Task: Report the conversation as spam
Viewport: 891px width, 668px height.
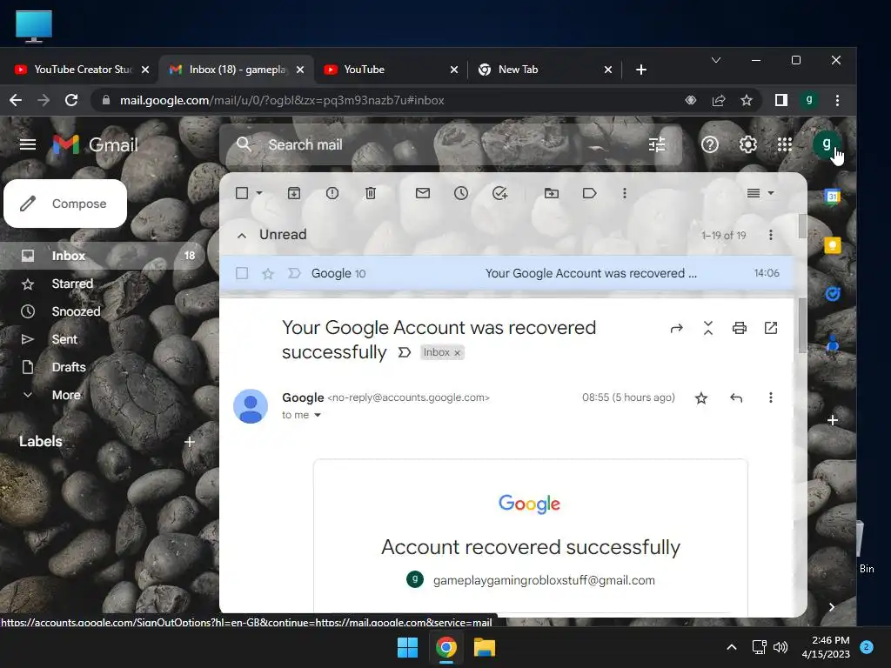Action: pyautogui.click(x=332, y=193)
